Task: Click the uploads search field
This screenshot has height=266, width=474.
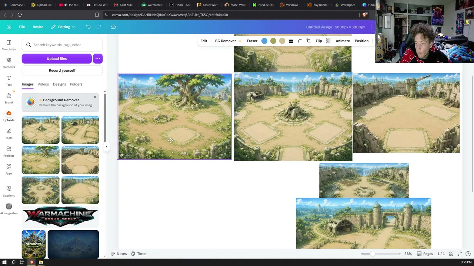Action: (62, 45)
